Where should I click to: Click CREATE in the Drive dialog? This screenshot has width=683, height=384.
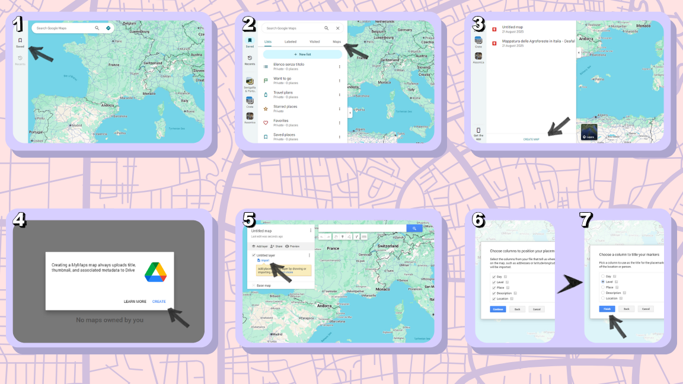(x=159, y=301)
